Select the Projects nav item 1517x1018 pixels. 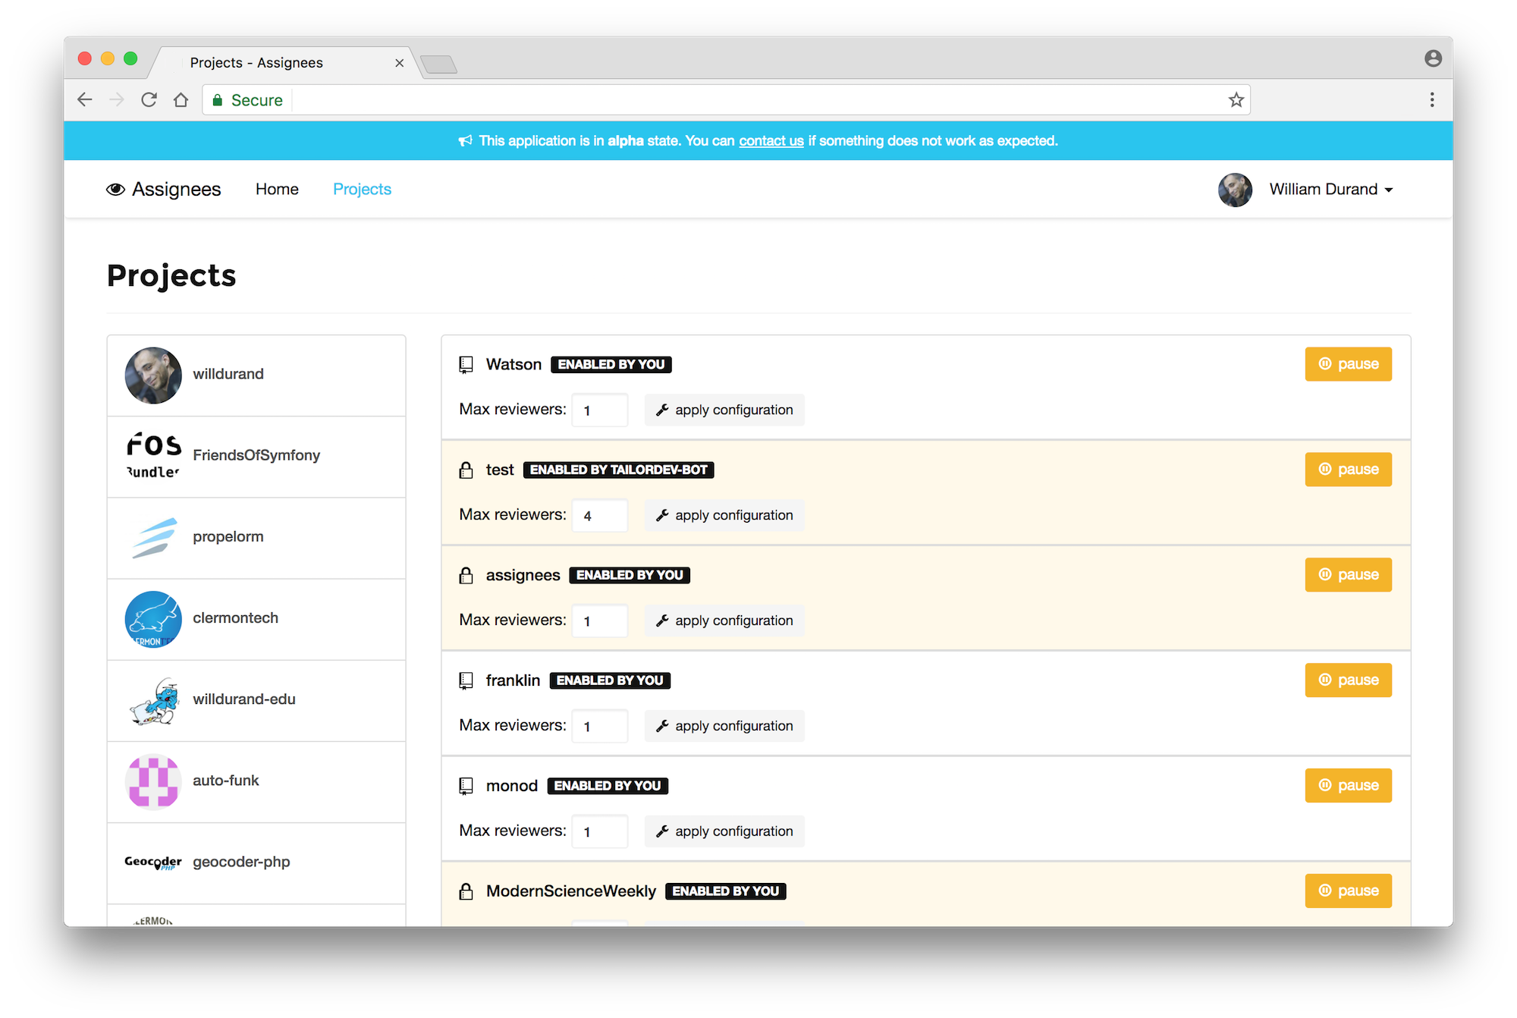click(362, 190)
